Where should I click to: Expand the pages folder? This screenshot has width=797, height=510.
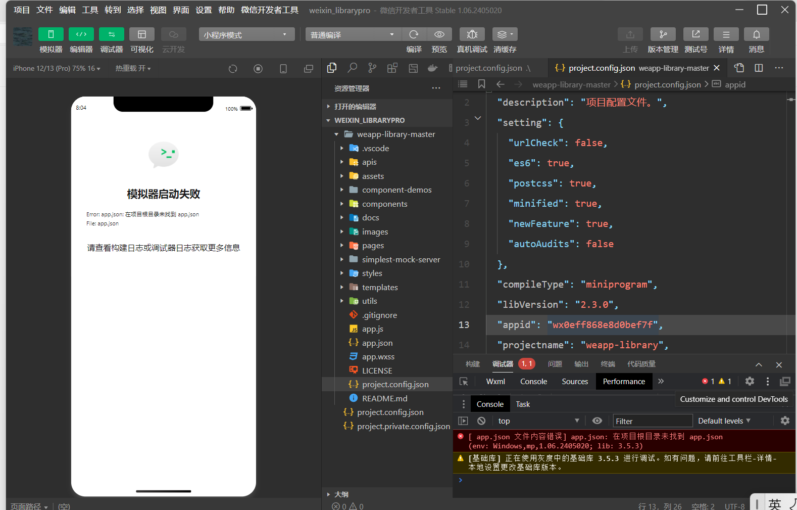click(x=387, y=246)
